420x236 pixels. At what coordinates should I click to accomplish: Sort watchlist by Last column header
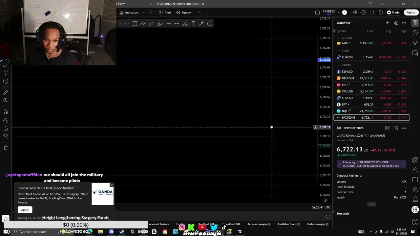[x=370, y=31]
